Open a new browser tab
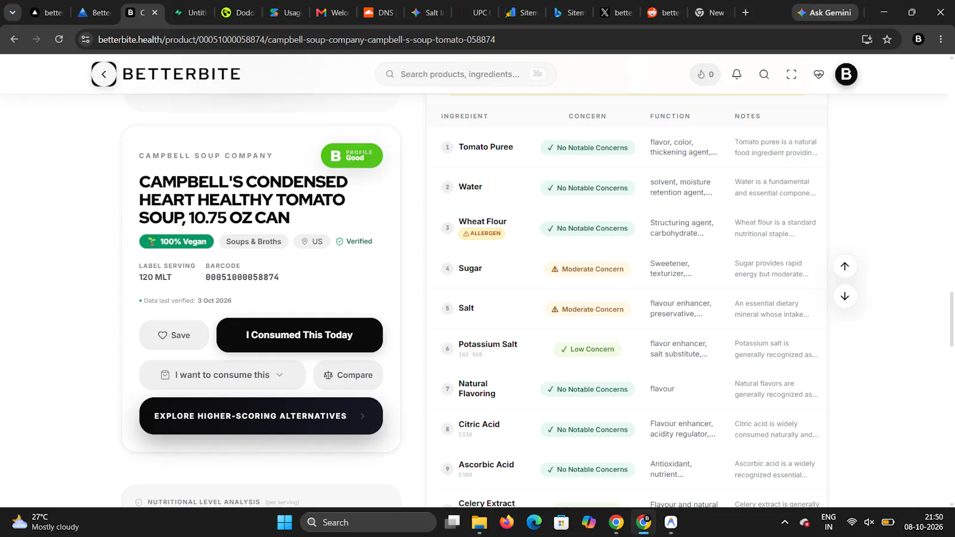Viewport: 955px width, 537px height. tap(745, 13)
